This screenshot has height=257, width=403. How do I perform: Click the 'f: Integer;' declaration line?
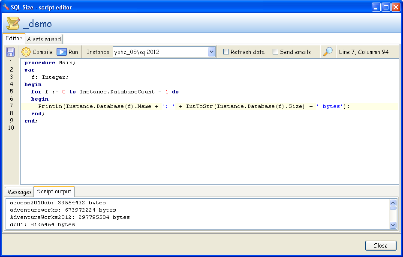click(50, 77)
